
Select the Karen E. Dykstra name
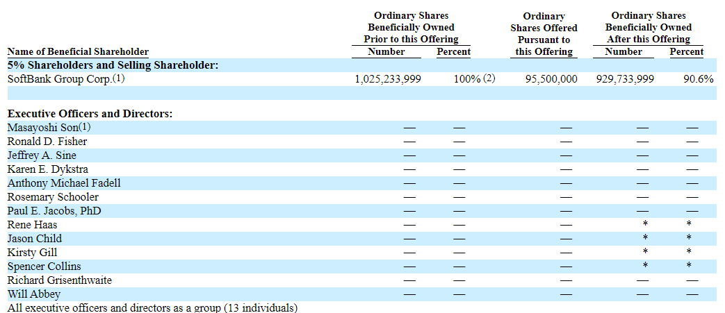(x=48, y=169)
